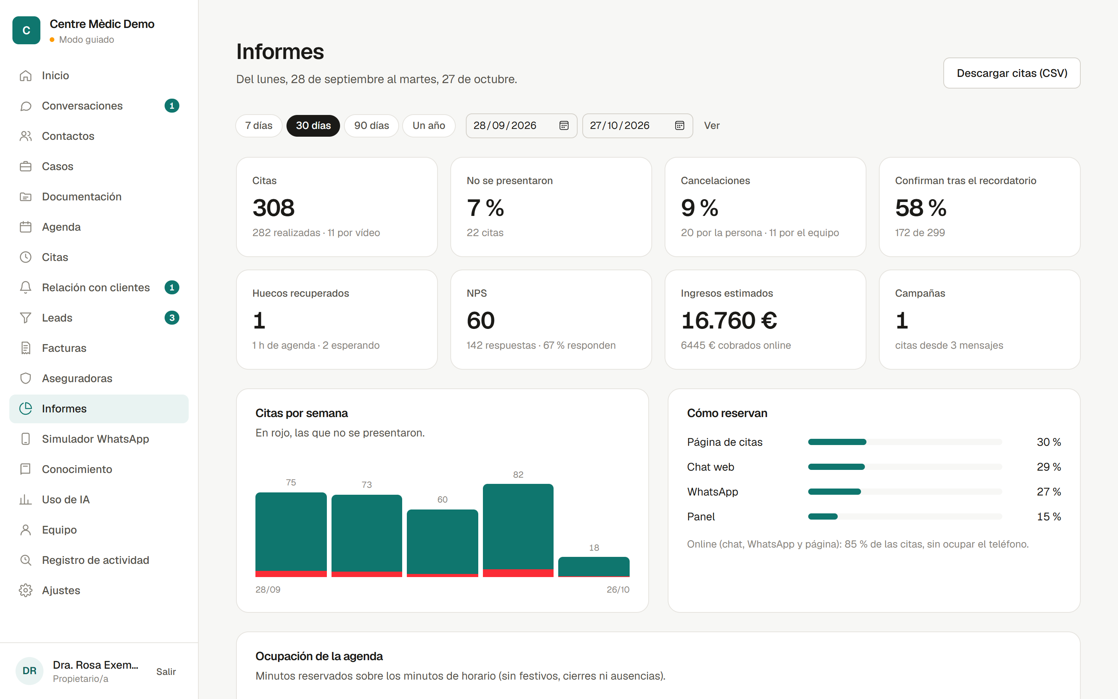Click the start date field 28/09/2026
1118x699 pixels.
(521, 126)
